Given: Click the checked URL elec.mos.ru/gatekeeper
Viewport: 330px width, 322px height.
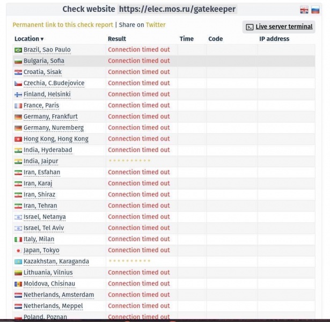Looking at the screenshot, I should click(x=177, y=9).
